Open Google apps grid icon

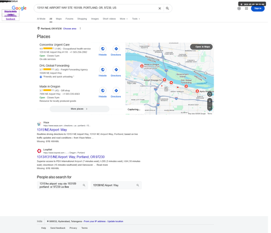[x=247, y=8]
